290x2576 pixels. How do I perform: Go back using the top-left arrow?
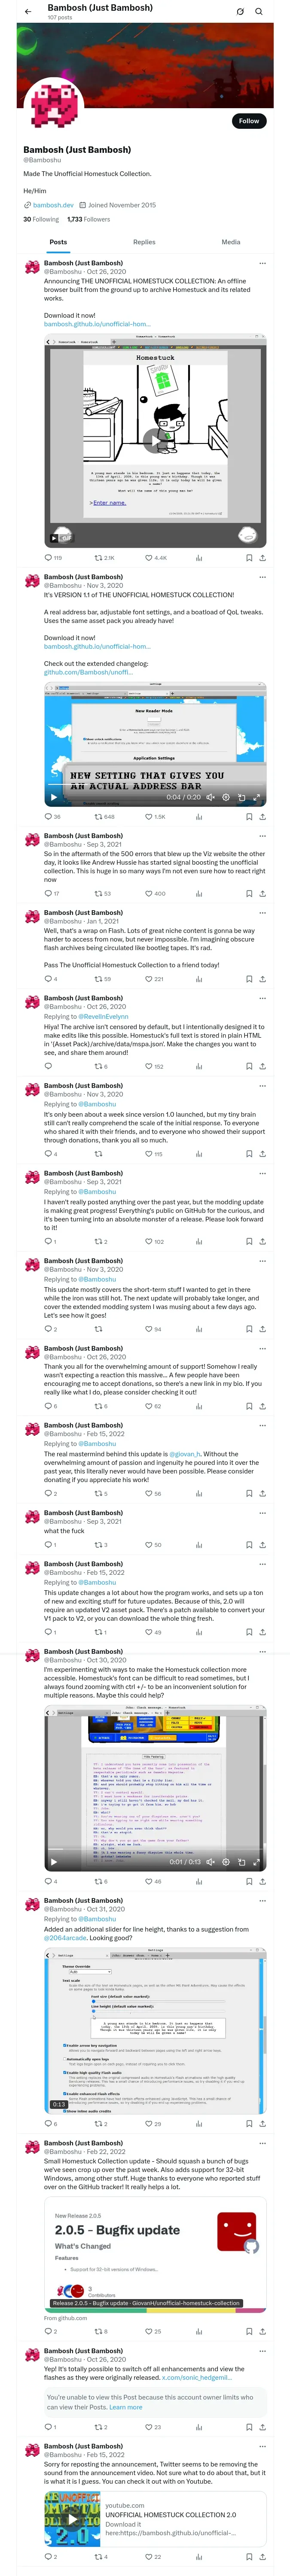[28, 12]
